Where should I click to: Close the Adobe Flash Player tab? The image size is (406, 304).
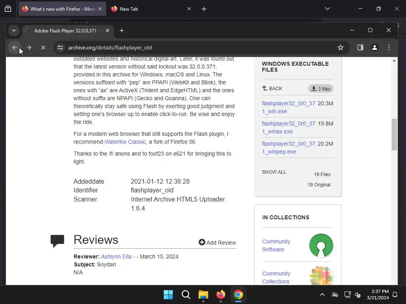(107, 30)
